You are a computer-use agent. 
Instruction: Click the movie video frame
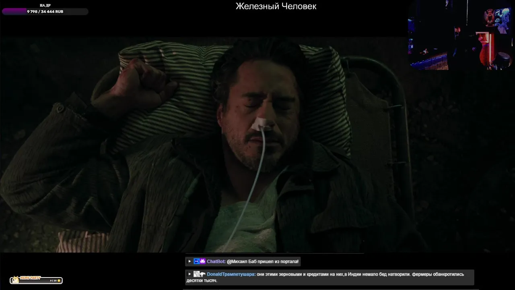(203, 145)
